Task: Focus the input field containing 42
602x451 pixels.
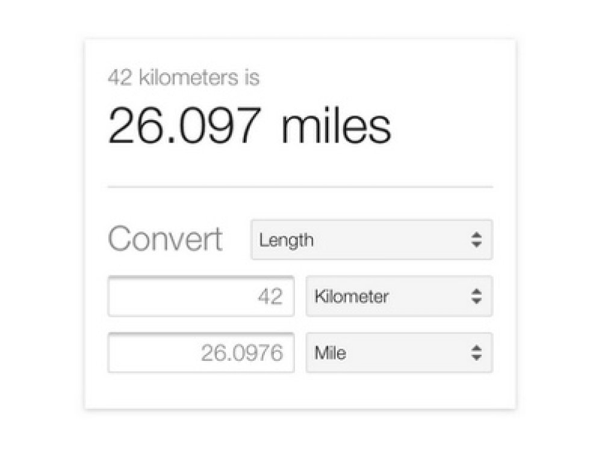Action: pyautogui.click(x=201, y=296)
